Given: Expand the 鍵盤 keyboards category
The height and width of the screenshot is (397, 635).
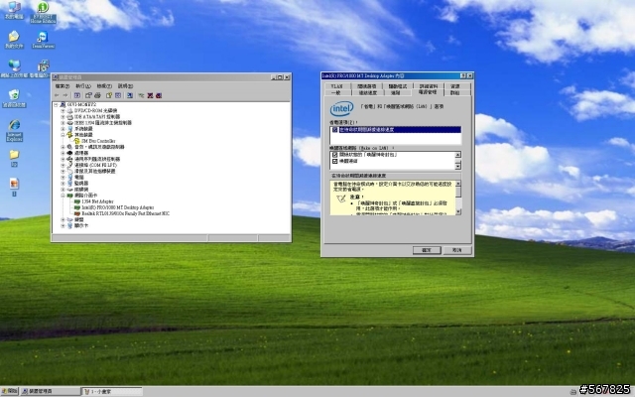Looking at the screenshot, I should 63,219.
